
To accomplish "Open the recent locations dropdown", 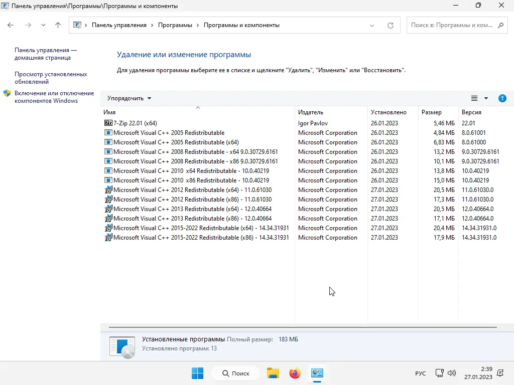I will click(43, 25).
